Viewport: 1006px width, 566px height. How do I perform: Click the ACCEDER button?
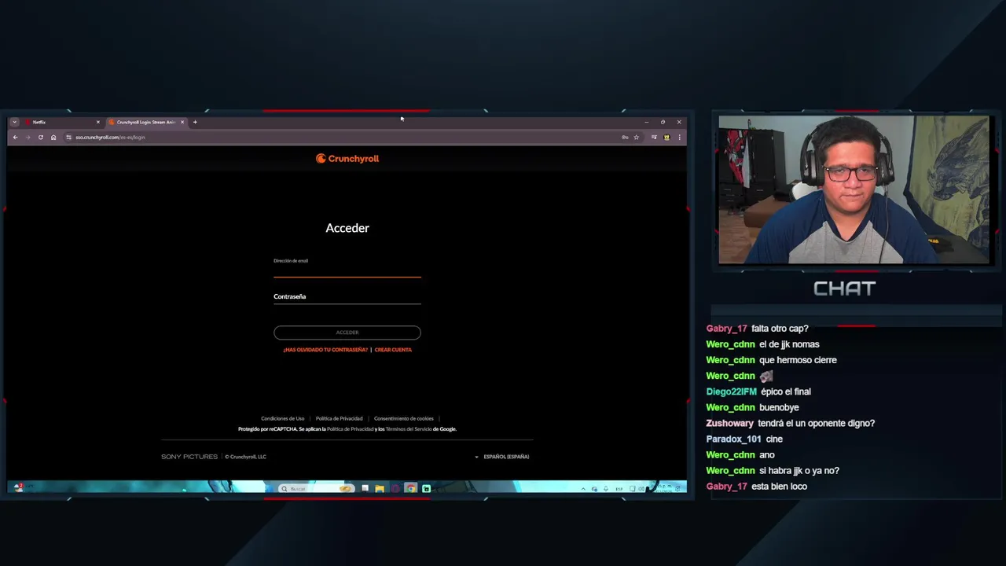[347, 333]
